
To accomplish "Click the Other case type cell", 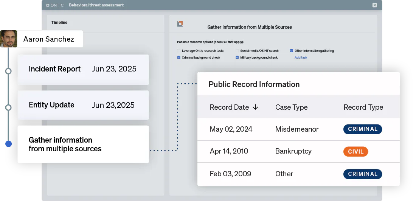I will click(284, 174).
